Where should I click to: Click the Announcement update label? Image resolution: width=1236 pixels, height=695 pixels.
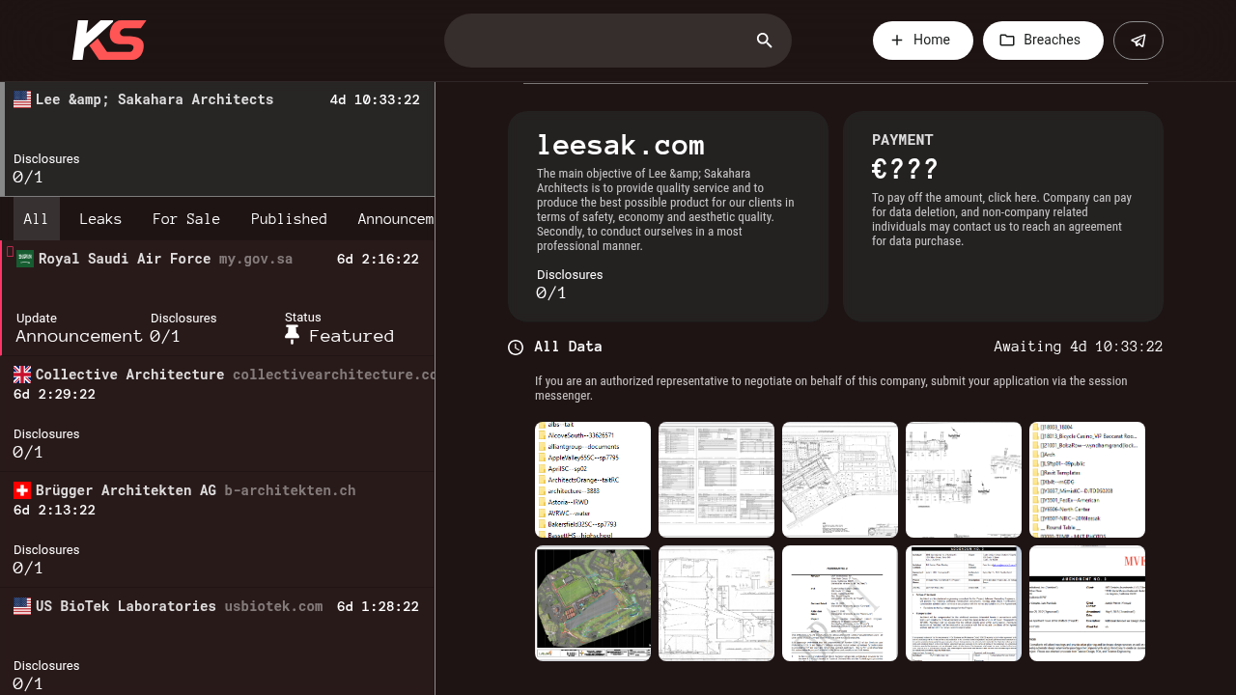tap(79, 336)
